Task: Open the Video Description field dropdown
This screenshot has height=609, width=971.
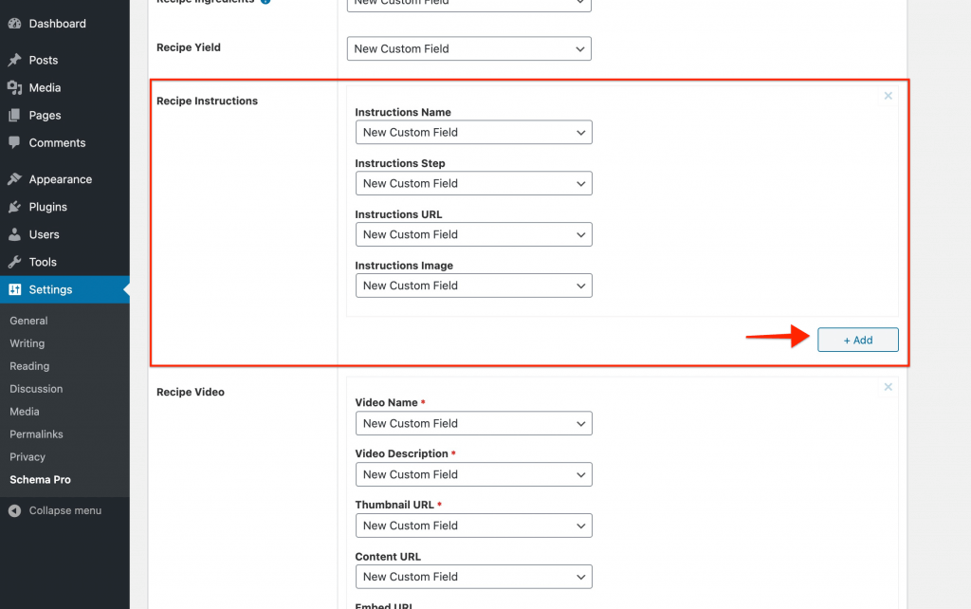Action: (x=473, y=474)
